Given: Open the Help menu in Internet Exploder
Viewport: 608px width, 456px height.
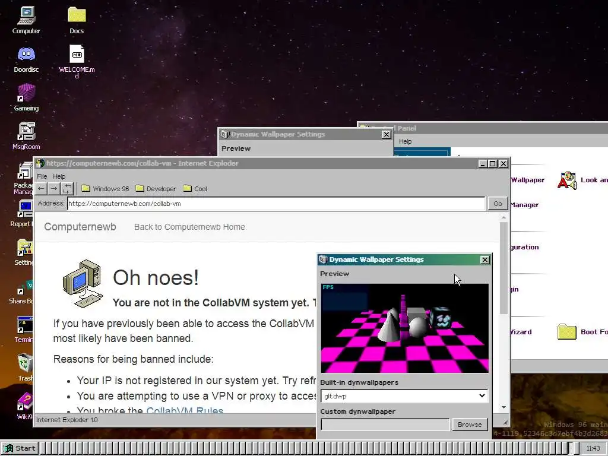Looking at the screenshot, I should click(x=59, y=176).
